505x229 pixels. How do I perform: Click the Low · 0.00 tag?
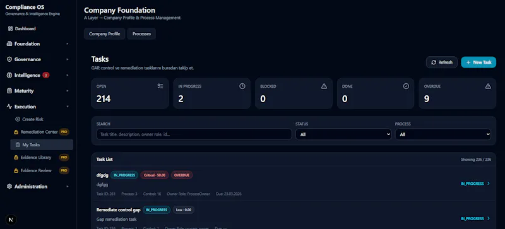point(184,210)
